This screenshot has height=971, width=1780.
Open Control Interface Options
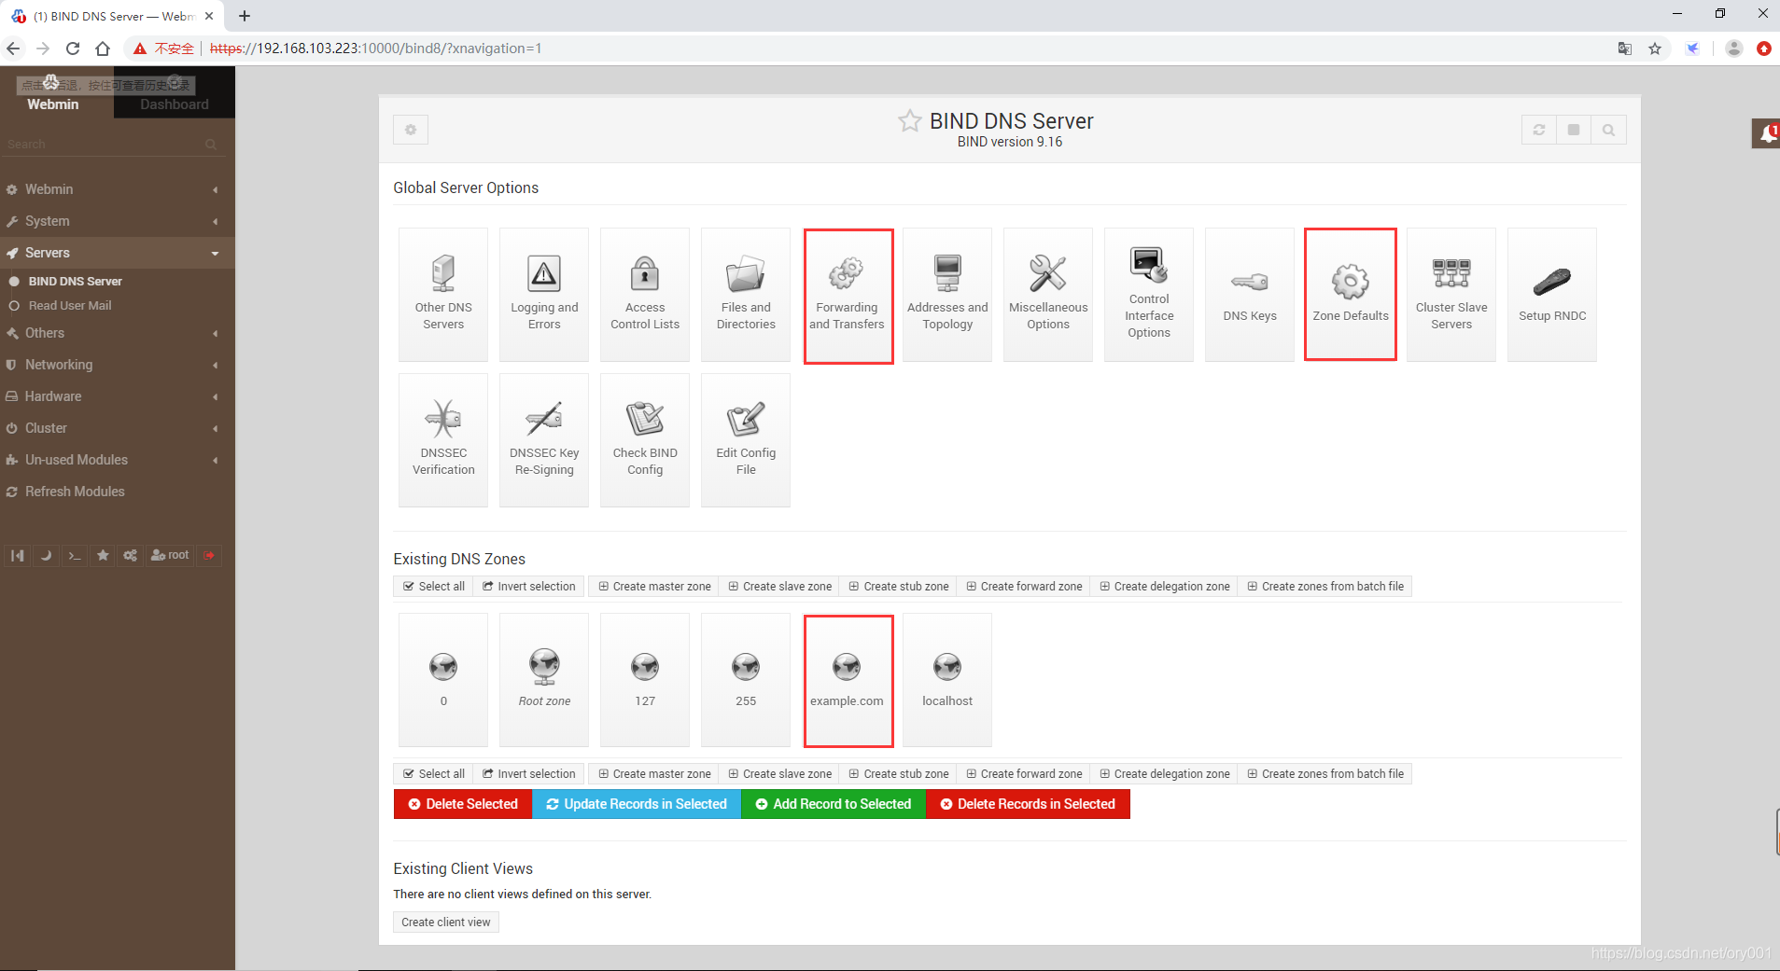pyautogui.click(x=1149, y=294)
